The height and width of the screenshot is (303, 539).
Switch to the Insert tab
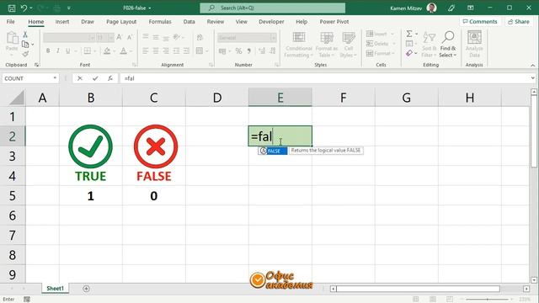point(62,21)
